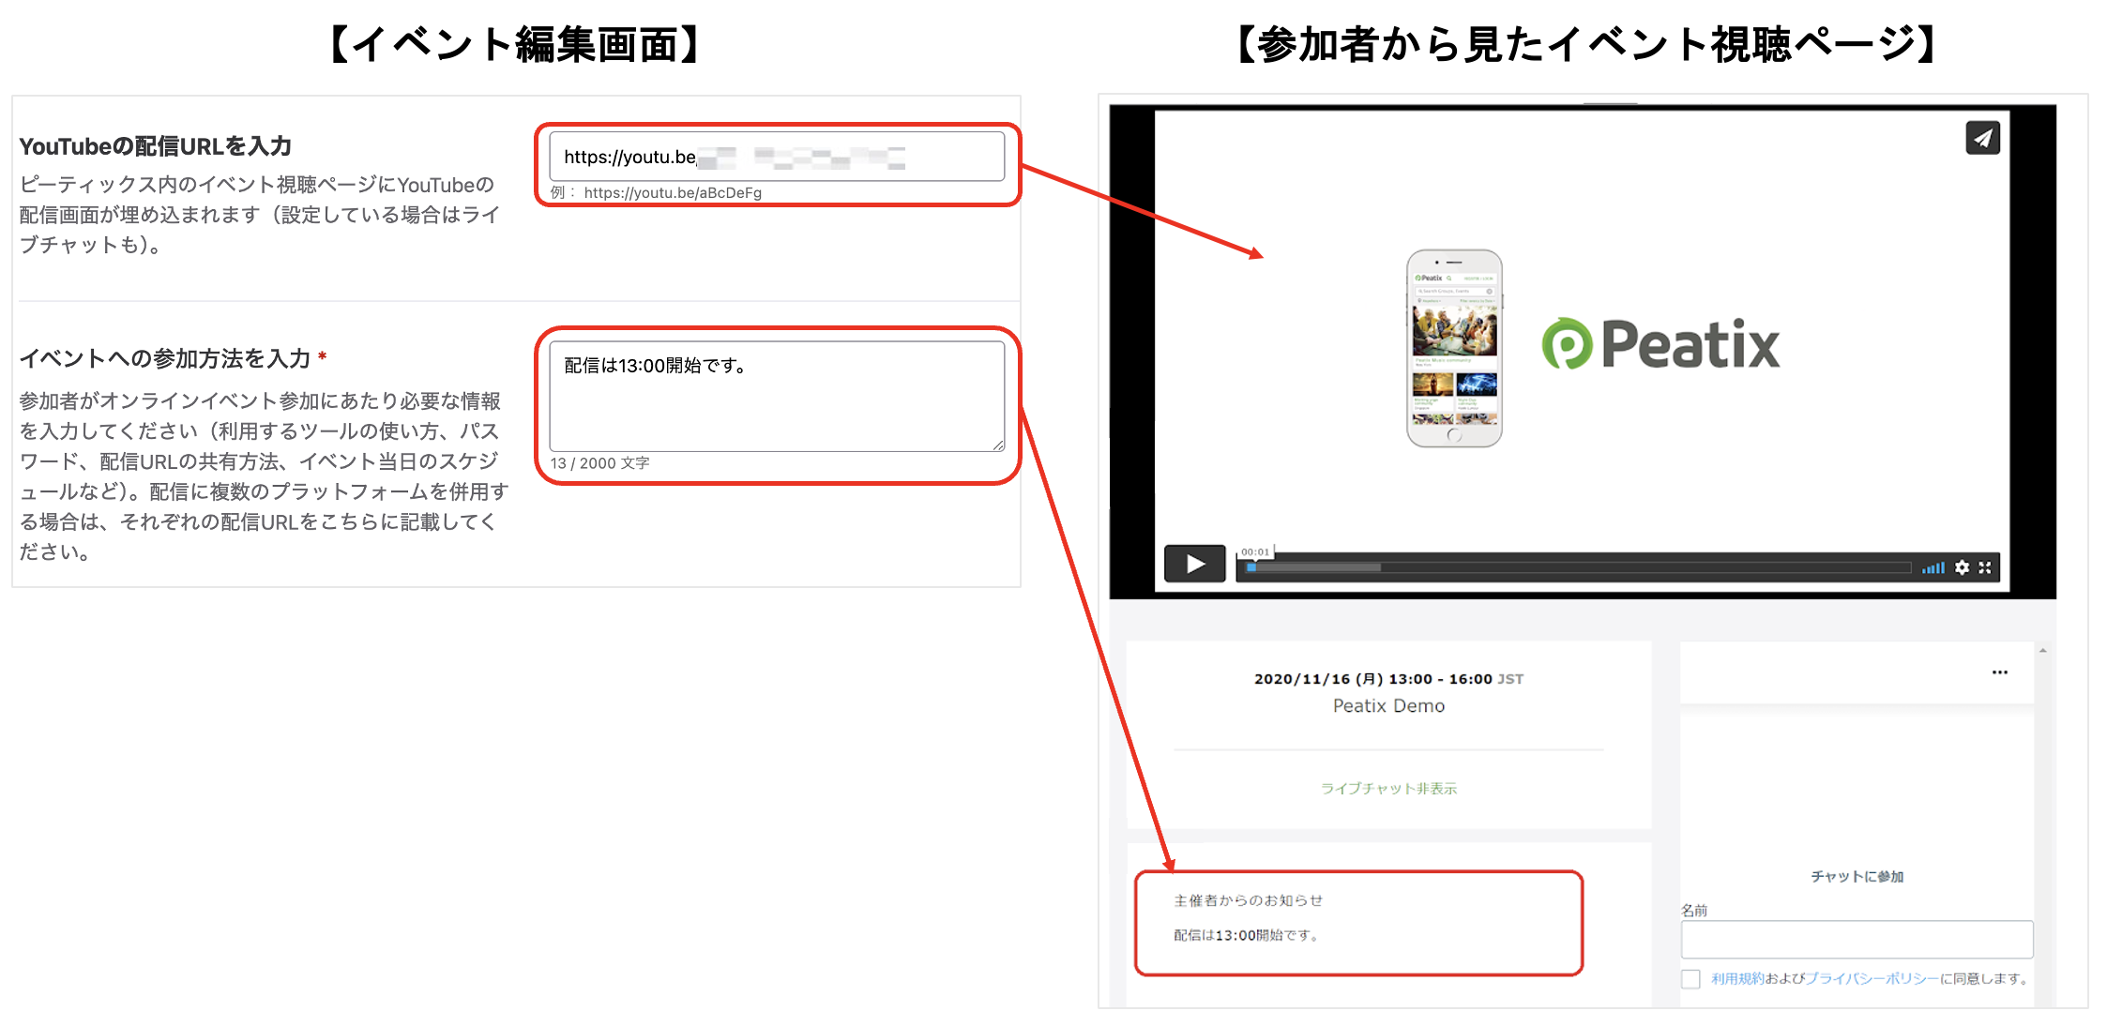Open video player settings gear
The width and height of the screenshot is (2107, 1026).
1962,567
